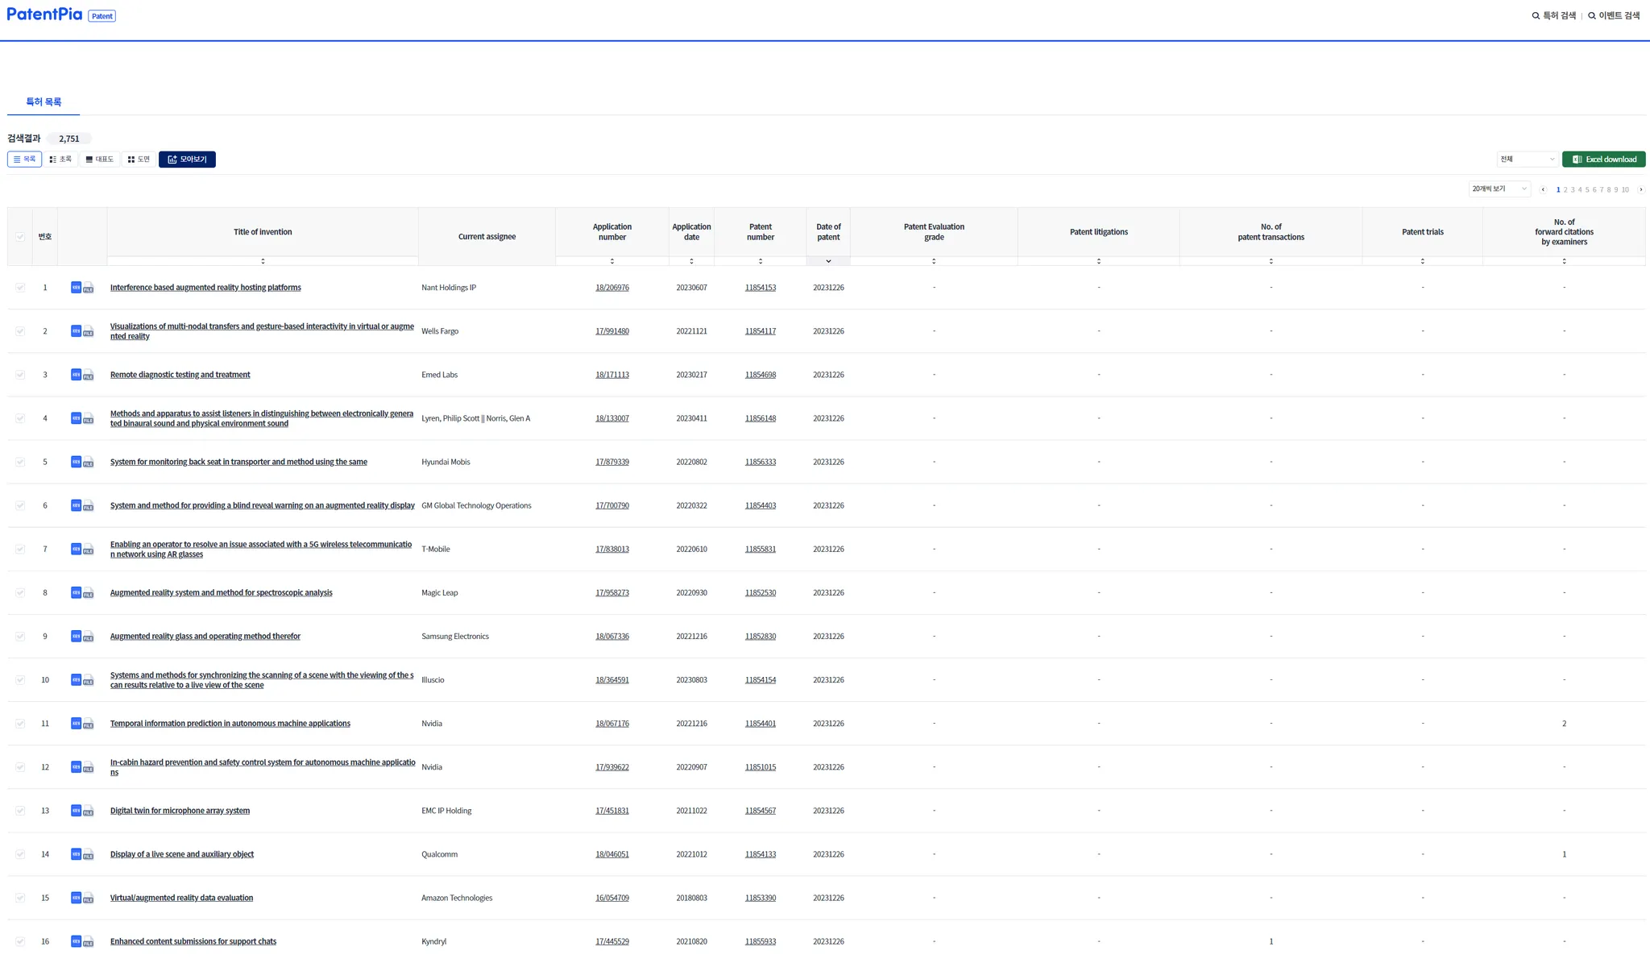The height and width of the screenshot is (963, 1650).
Task: Open the FILE icon in Qualcomm row
Action: point(89,856)
